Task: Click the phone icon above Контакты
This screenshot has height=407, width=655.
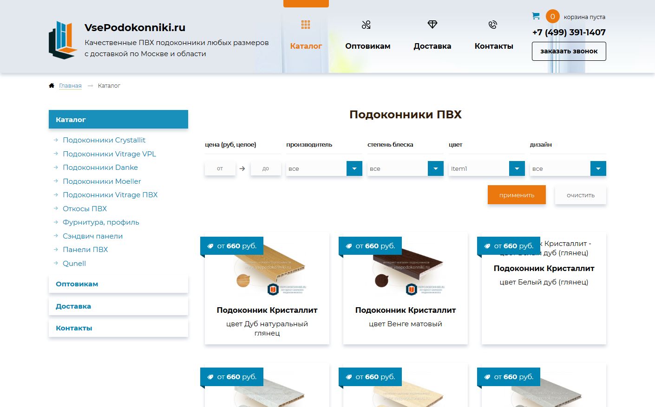Action: 493,25
